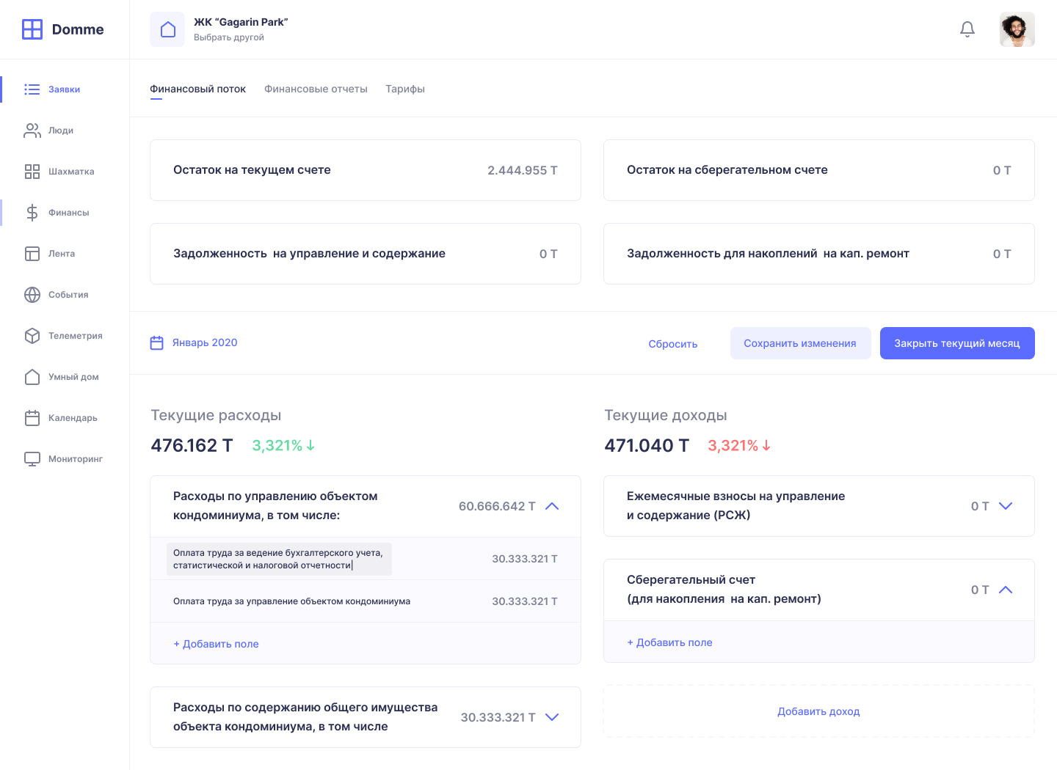Click Закрыть текущий месяц button
This screenshot has height=770, width=1057.
pyautogui.click(x=957, y=343)
